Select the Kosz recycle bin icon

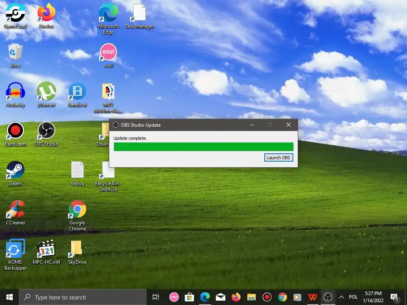point(16,56)
